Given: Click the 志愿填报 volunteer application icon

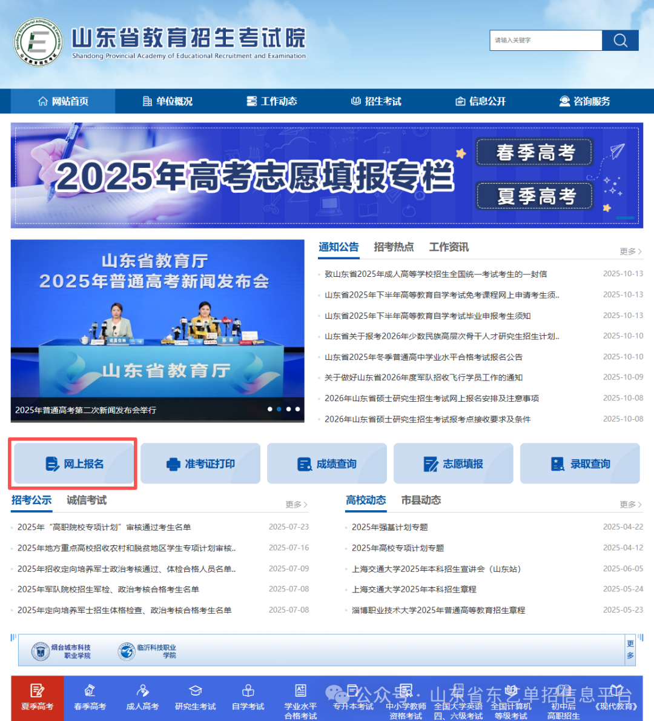Looking at the screenshot, I should pos(453,463).
